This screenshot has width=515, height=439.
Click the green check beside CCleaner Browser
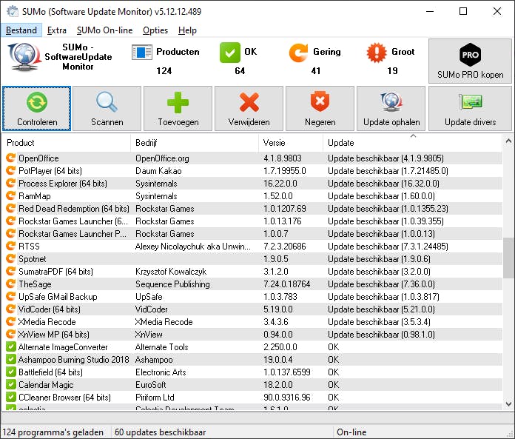click(11, 397)
